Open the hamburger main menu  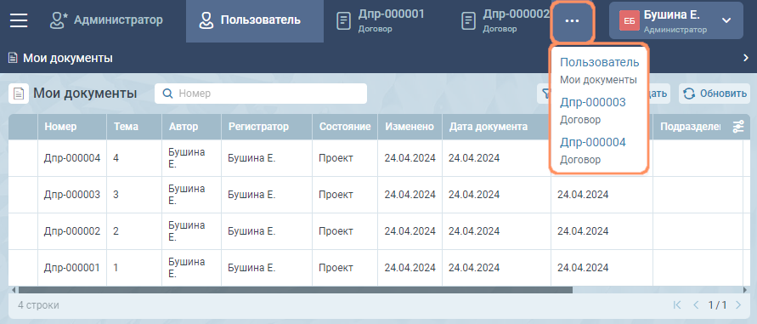tap(19, 20)
